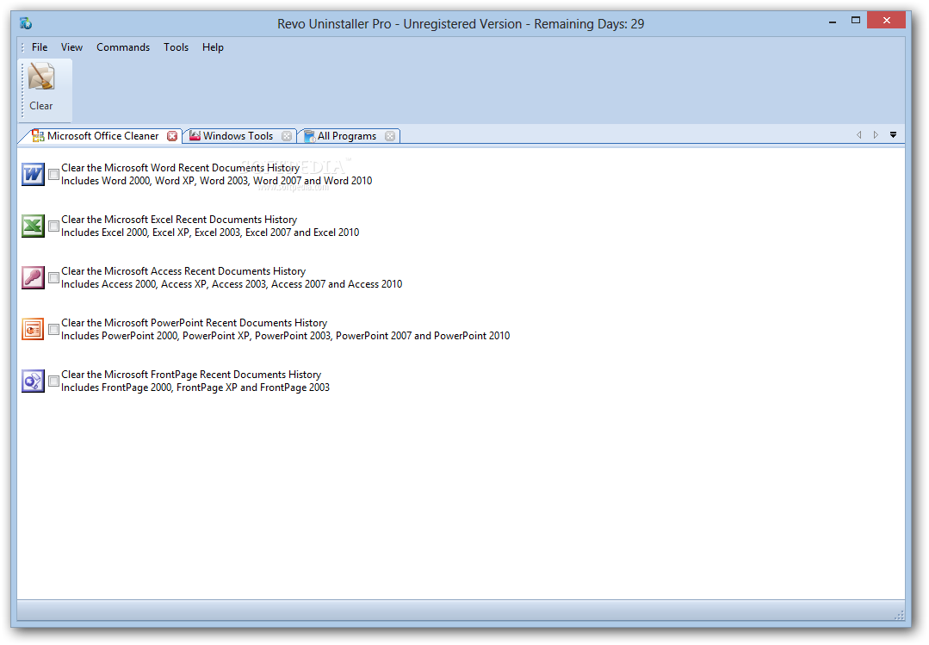Click 'Clear the Microsoft Word Recent Documents History'
Viewport: 929px width, 645px height.
(180, 168)
